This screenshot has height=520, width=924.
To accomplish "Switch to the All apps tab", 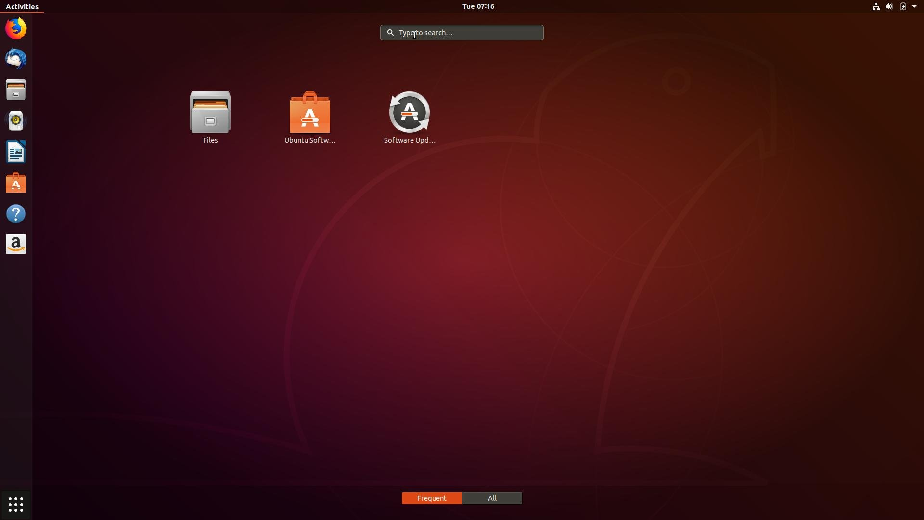I will (492, 498).
